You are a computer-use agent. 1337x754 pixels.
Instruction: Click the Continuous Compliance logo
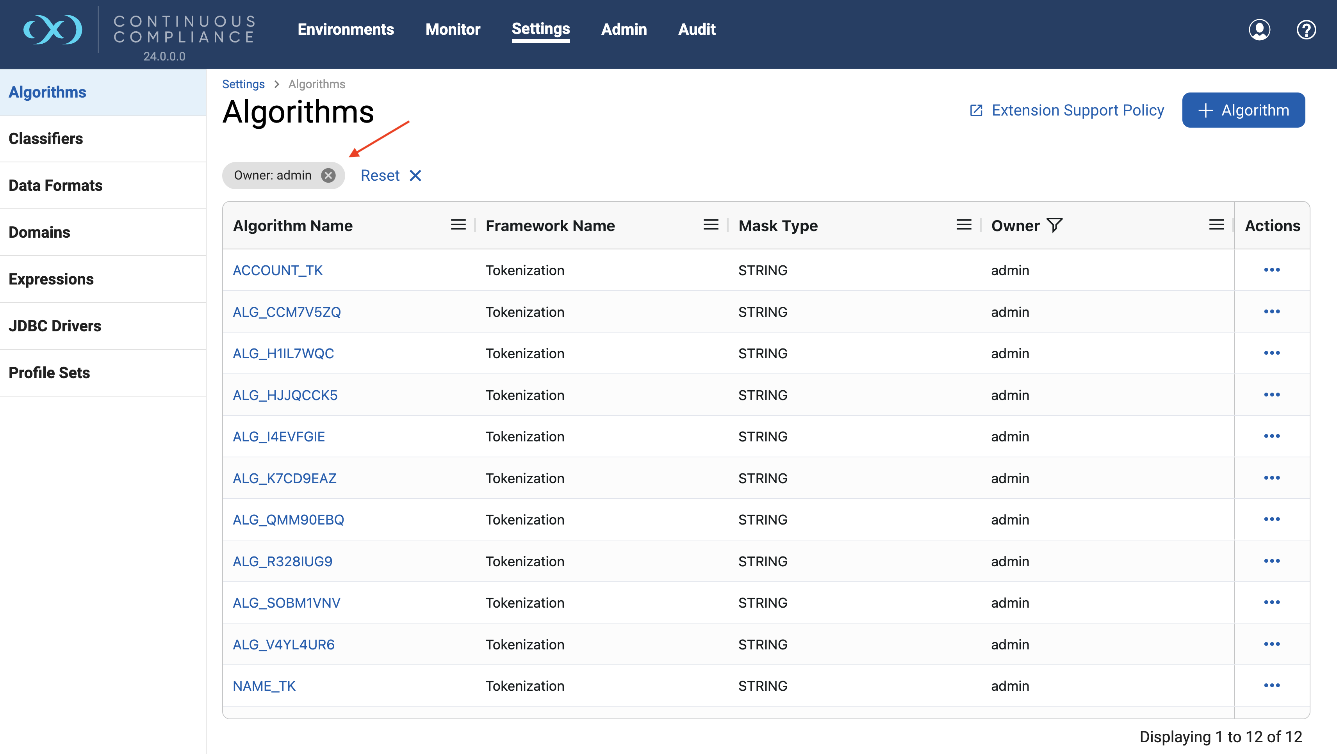(x=53, y=30)
